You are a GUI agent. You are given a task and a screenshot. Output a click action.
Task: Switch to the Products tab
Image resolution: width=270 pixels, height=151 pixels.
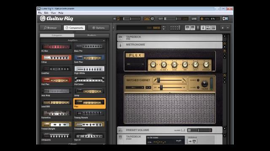92,35
